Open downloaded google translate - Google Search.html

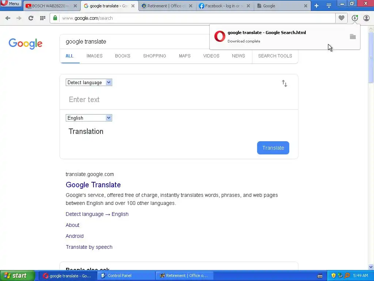(267, 33)
